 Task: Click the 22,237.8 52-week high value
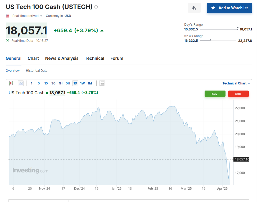click(245, 41)
